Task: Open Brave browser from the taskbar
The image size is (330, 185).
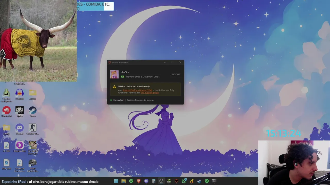Action: (x=139, y=181)
